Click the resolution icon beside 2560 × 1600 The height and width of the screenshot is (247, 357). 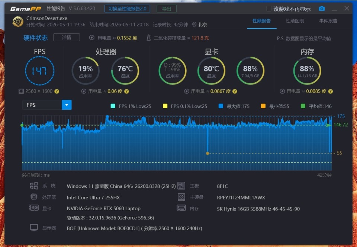(x=21, y=91)
